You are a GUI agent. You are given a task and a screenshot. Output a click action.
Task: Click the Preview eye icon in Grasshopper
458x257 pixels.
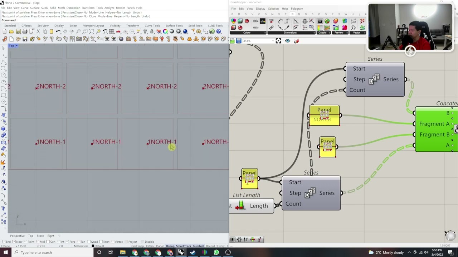[287, 41]
